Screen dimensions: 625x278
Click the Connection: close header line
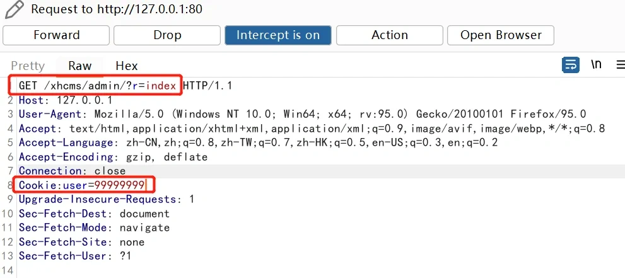click(72, 171)
